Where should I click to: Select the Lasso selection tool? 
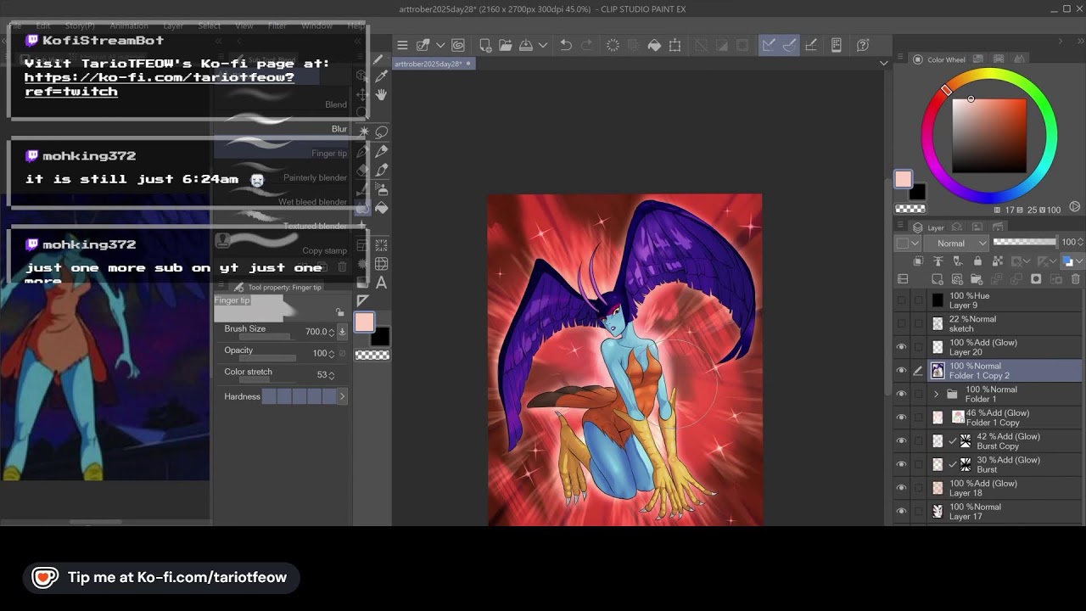382,132
